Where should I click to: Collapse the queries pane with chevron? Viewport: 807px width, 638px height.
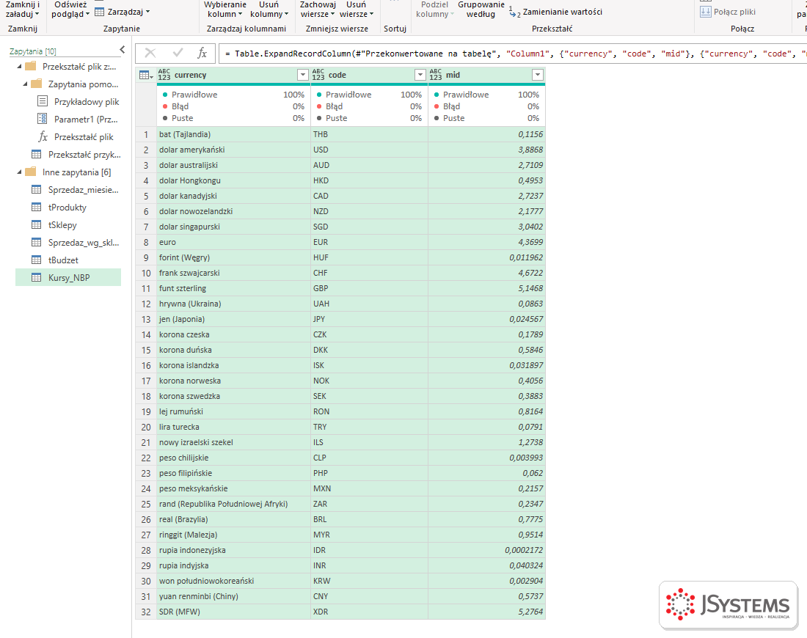coord(122,49)
